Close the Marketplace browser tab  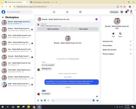[x=52, y=2]
